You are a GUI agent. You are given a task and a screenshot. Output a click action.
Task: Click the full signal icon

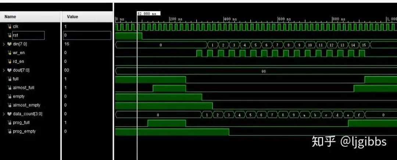10,79
